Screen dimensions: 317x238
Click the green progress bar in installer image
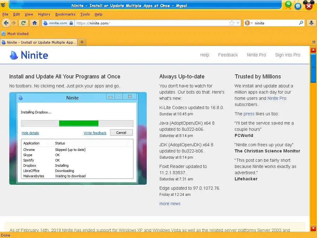tap(79, 123)
